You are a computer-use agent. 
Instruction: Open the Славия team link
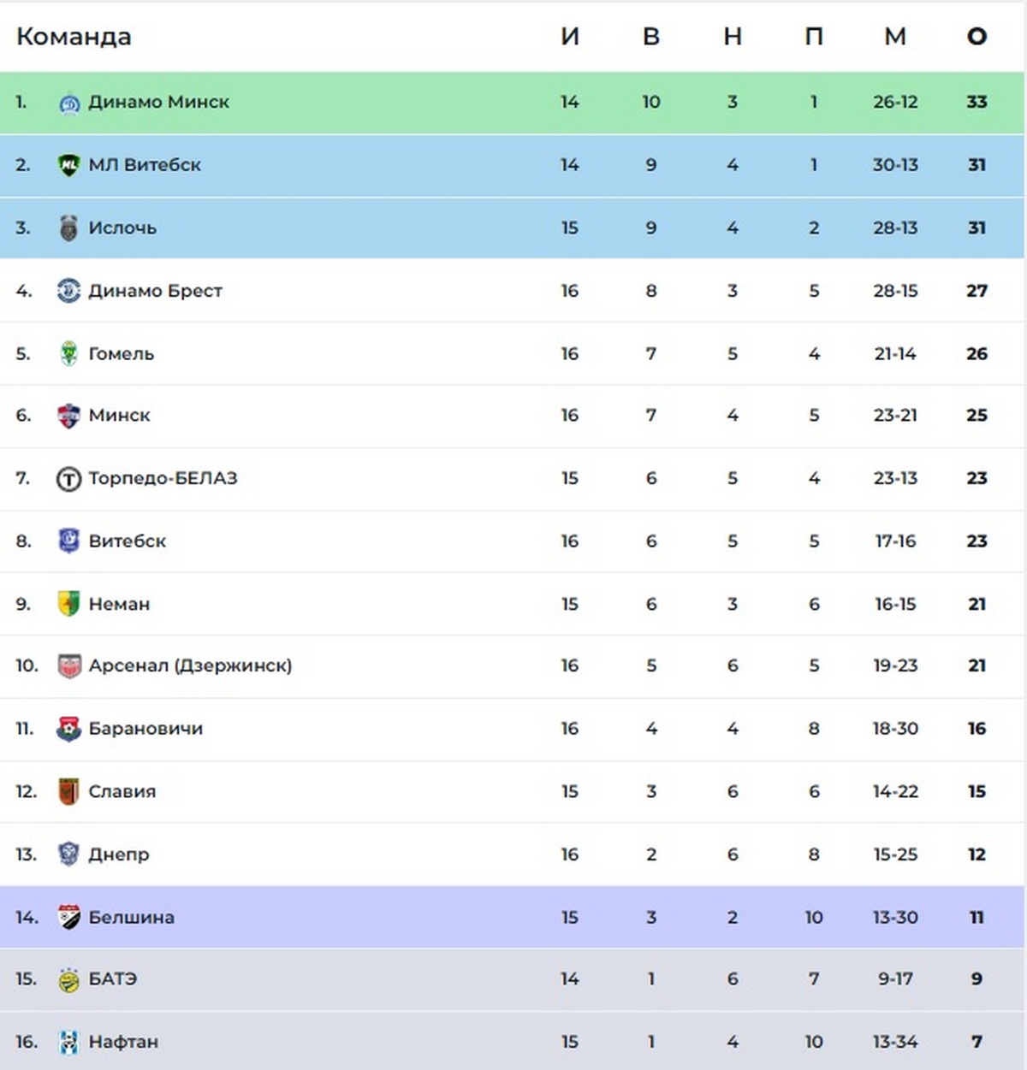122,792
